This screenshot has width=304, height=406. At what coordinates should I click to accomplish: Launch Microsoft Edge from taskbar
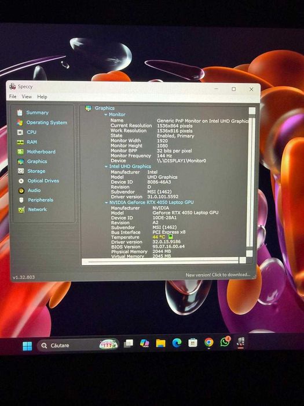tap(177, 343)
